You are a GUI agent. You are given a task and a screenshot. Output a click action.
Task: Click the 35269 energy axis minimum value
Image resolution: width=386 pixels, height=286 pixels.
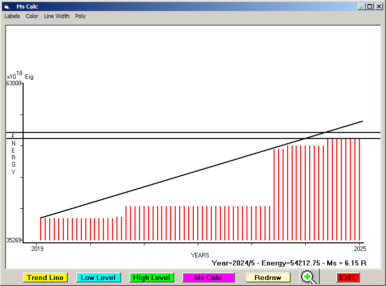[14, 240]
